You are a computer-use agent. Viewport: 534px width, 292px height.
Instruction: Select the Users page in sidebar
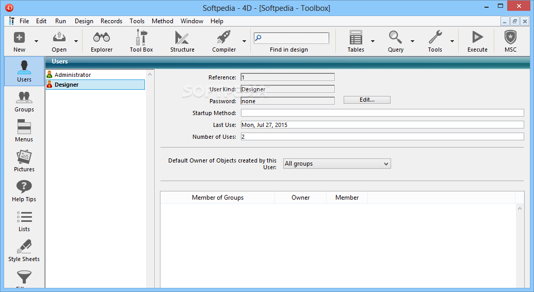(x=24, y=71)
